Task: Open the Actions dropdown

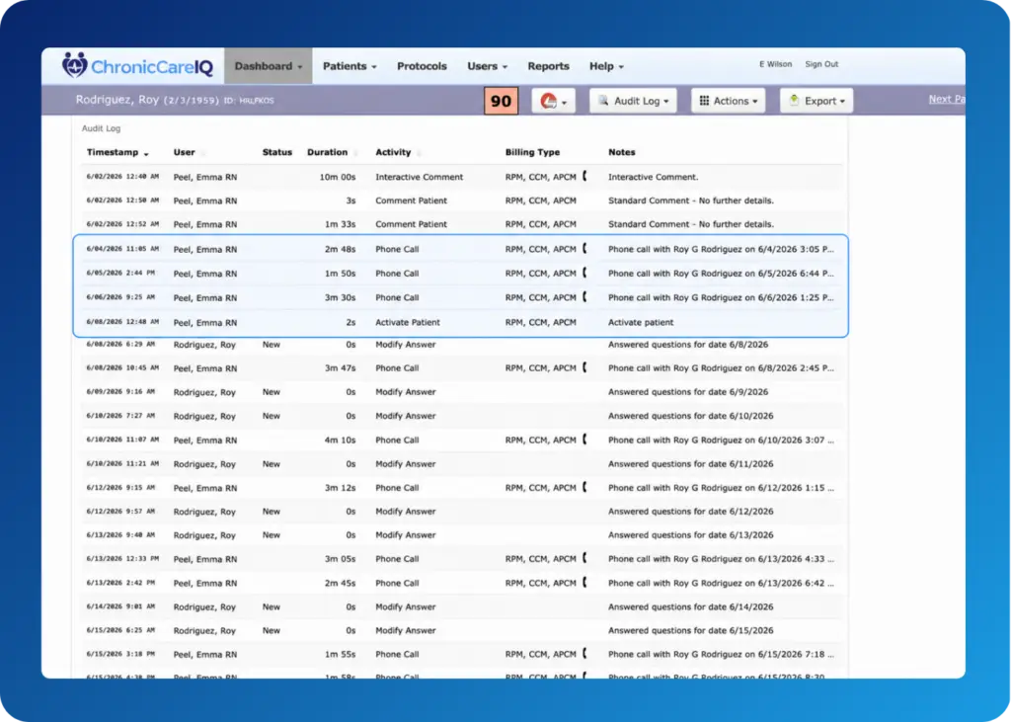Action: tap(728, 101)
